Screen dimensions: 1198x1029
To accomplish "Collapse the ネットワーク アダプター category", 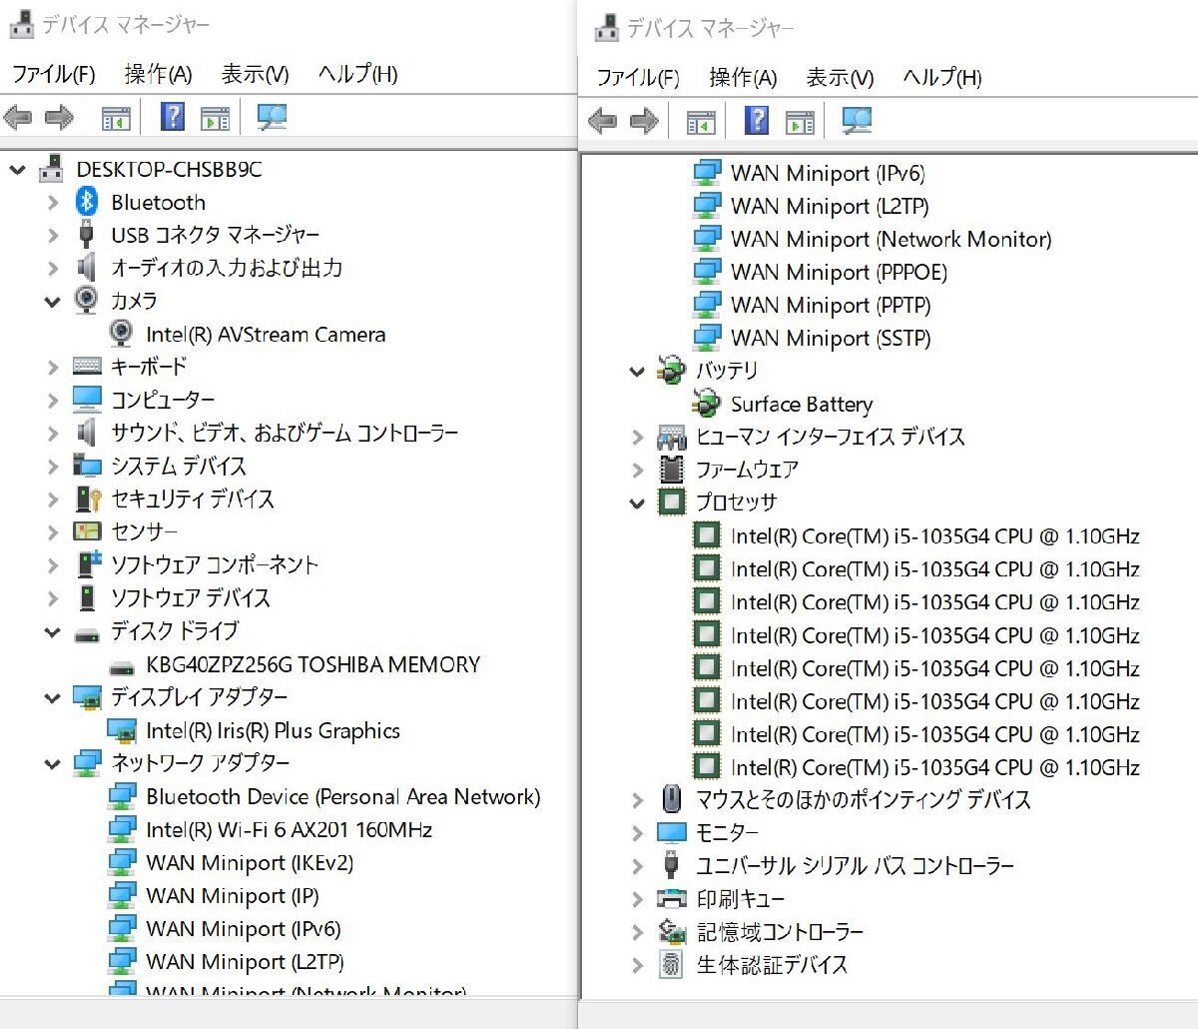I will click(x=53, y=763).
